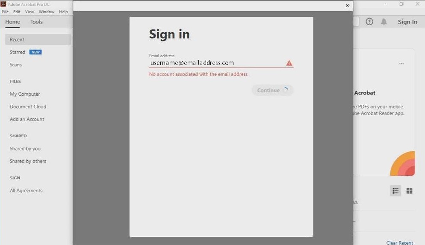Select Recent in the sidebar

coord(38,39)
